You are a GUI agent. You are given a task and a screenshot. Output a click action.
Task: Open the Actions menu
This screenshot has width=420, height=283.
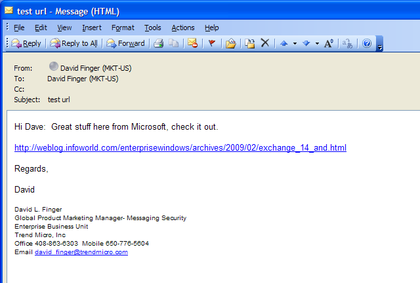(183, 28)
